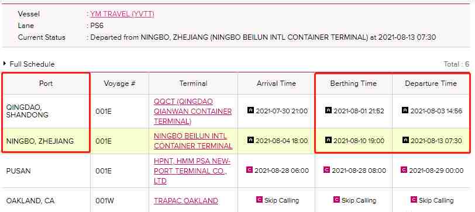Viewport: 475px width, 212px height.
Task: Open the TRAPAC OAKLAND terminal link
Action: click(x=186, y=201)
